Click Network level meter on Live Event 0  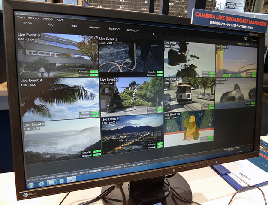94,75
